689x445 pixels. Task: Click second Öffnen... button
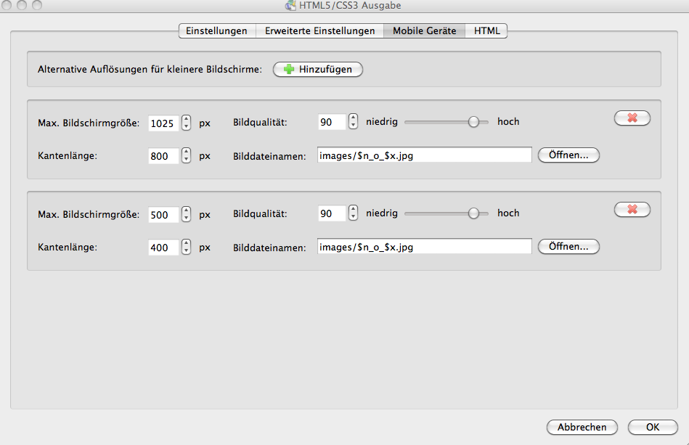point(568,247)
